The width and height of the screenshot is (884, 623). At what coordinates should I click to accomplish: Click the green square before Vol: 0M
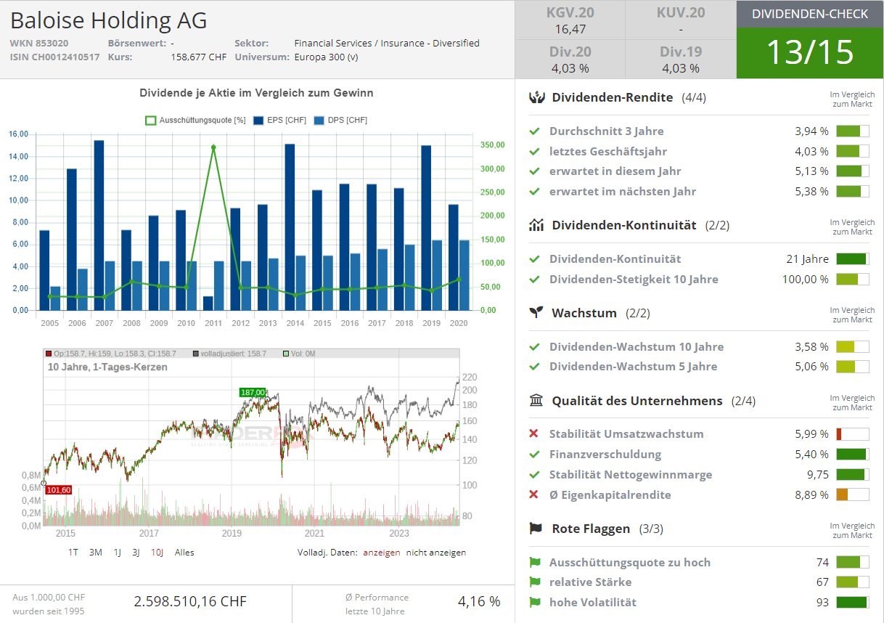click(x=286, y=354)
